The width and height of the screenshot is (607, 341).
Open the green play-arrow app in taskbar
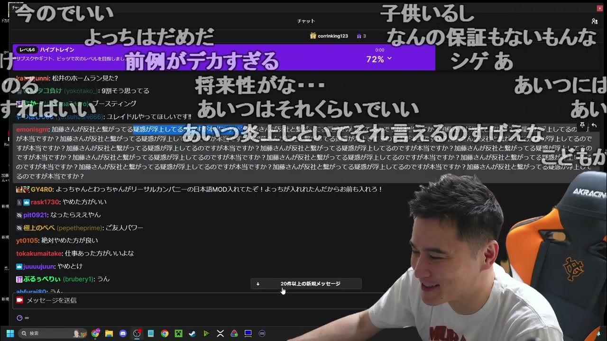pos(206,333)
